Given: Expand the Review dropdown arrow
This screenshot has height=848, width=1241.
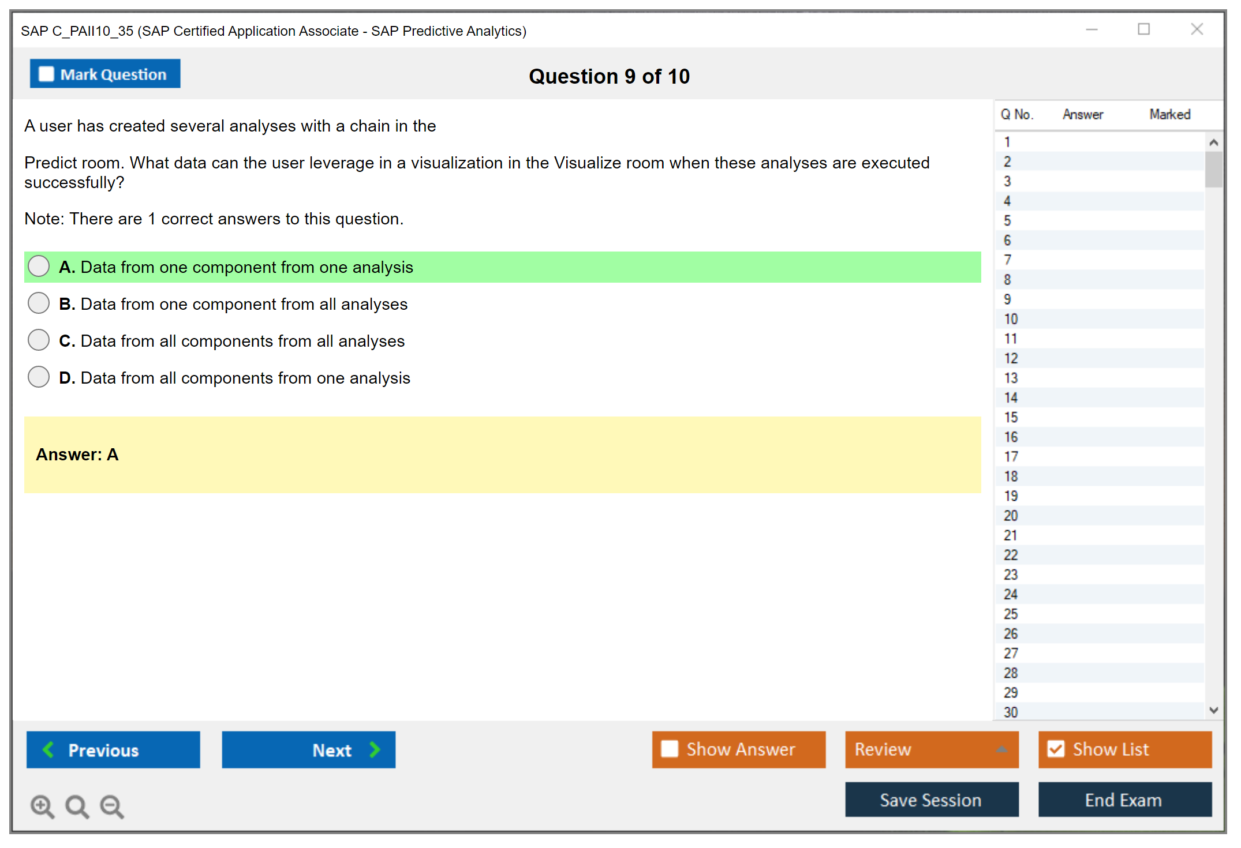Looking at the screenshot, I should tap(1001, 749).
